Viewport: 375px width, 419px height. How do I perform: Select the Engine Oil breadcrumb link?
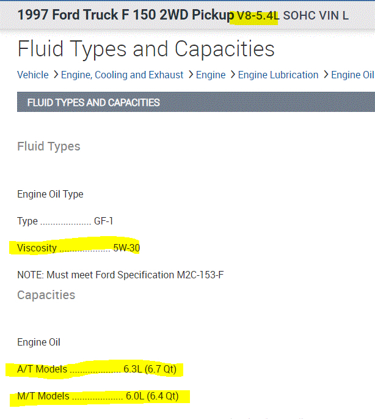coord(352,75)
